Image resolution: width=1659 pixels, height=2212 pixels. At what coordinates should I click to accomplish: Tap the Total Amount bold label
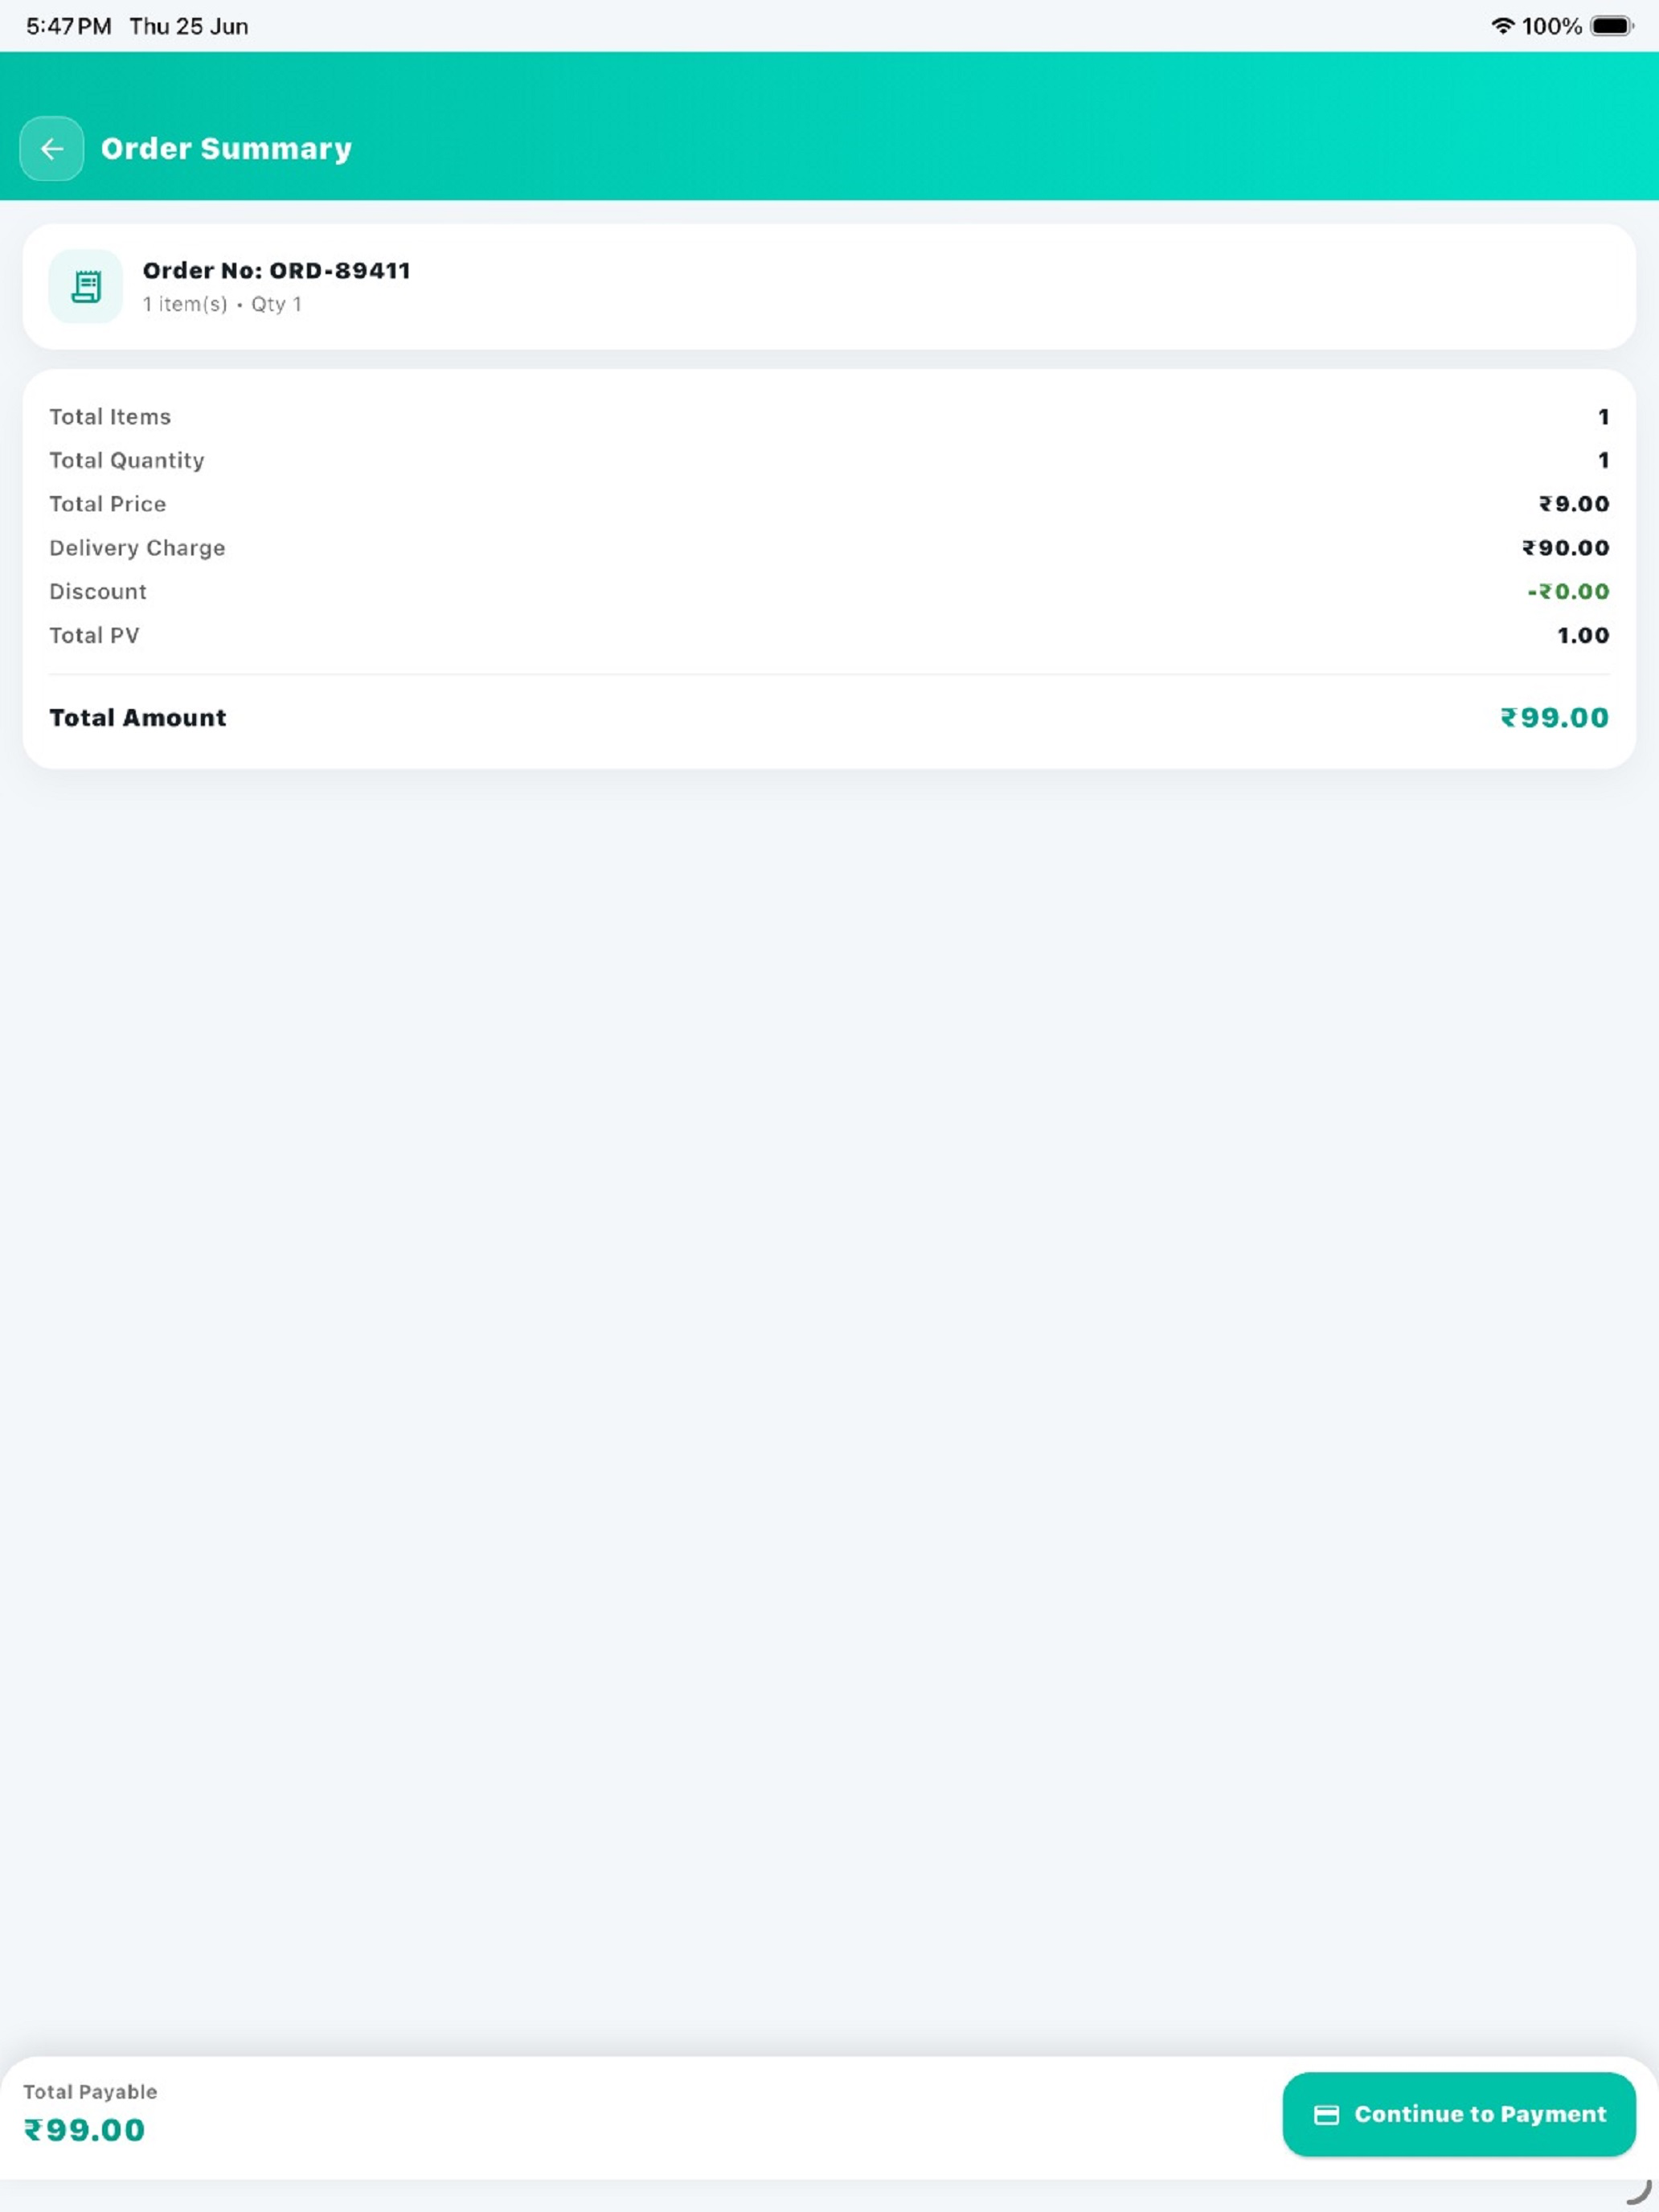tap(138, 717)
